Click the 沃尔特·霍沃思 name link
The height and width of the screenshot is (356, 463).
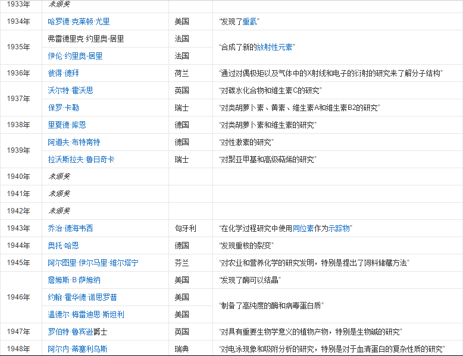click(x=70, y=90)
